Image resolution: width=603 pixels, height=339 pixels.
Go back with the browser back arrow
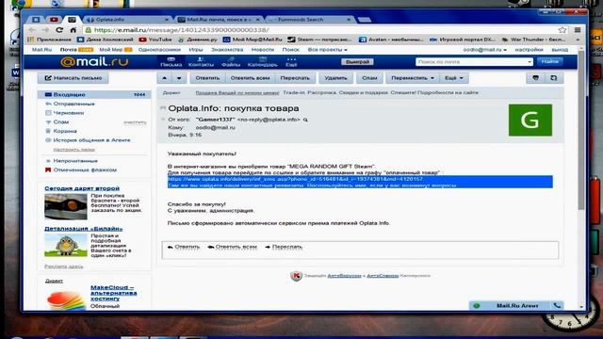(x=32, y=29)
